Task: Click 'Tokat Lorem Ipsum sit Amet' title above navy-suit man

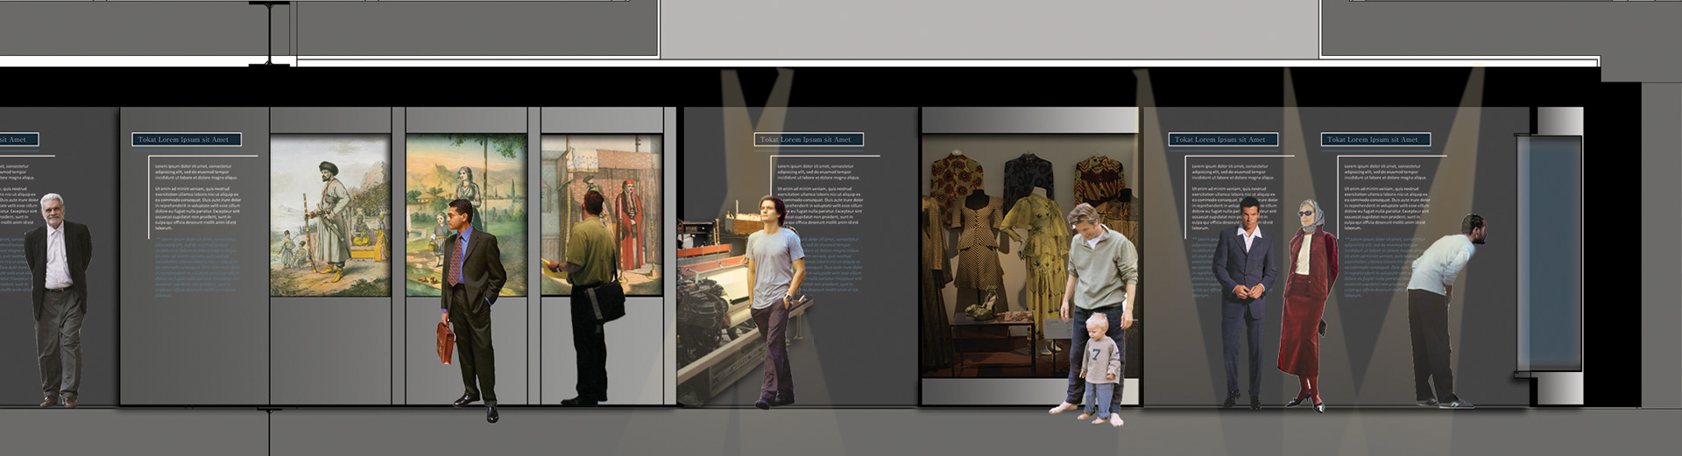Action: click(1223, 139)
